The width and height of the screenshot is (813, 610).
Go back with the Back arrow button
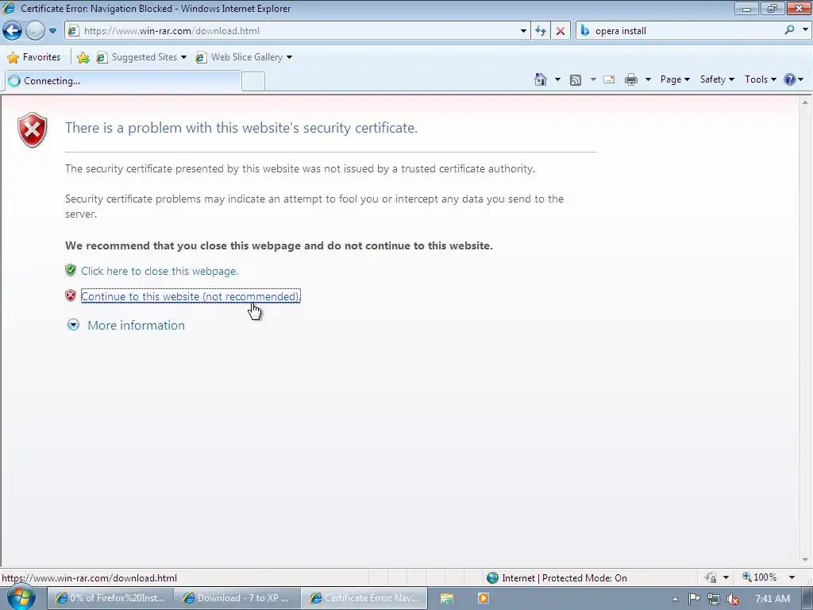point(13,31)
